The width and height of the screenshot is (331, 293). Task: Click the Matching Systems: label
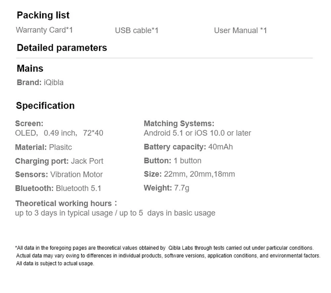(179, 124)
